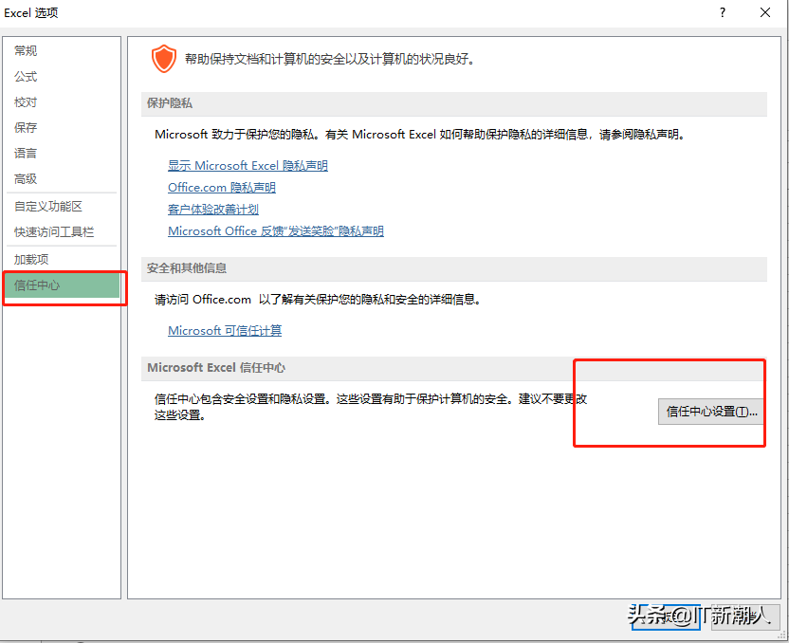Open 快速访问工具栏 settings
789x643 pixels.
point(54,232)
